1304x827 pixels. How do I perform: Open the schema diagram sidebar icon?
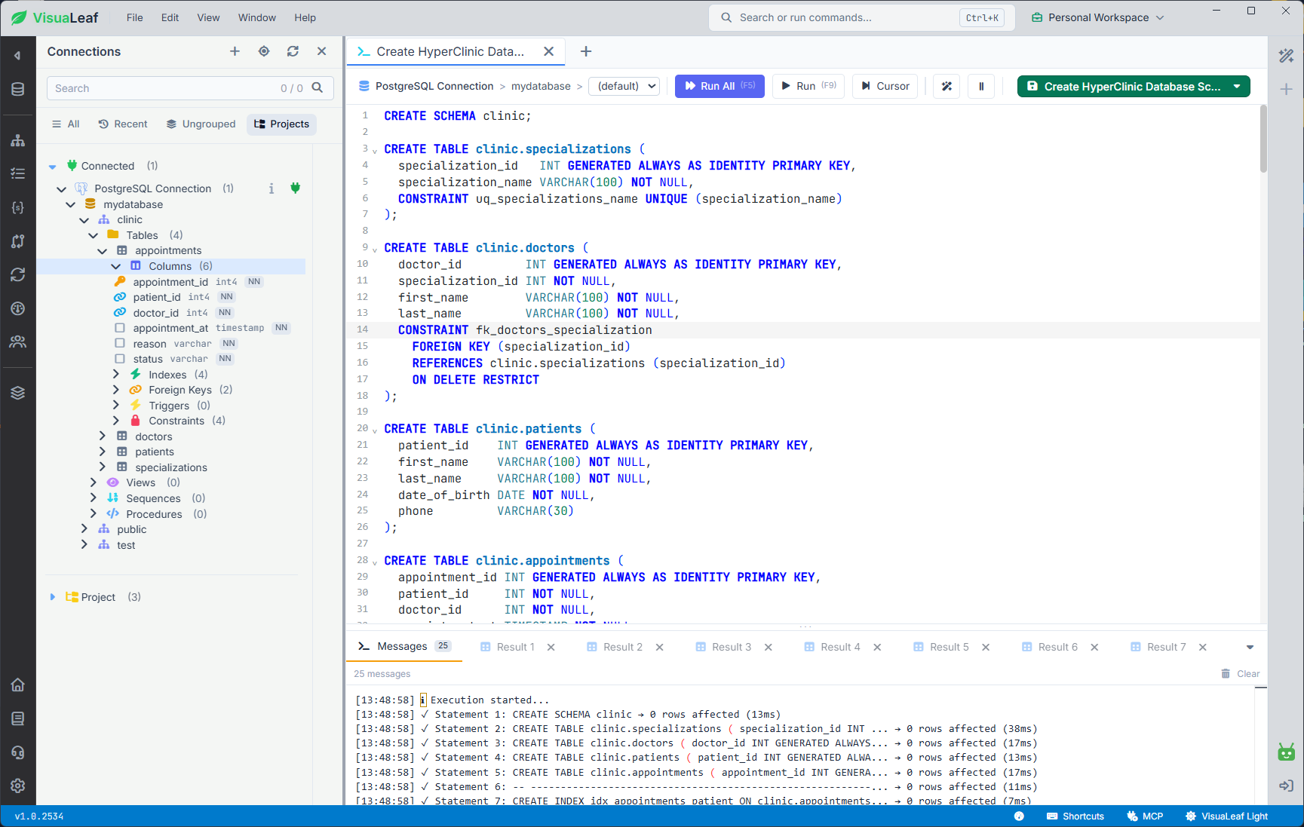[x=18, y=140]
